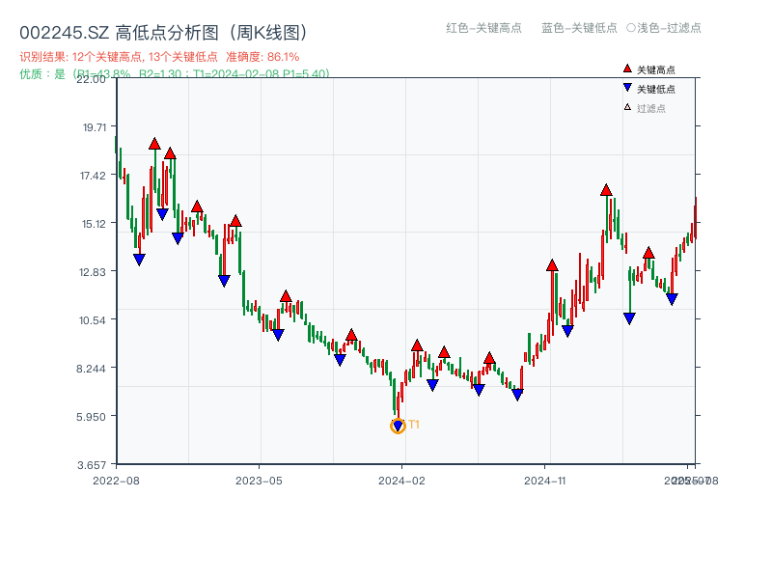The height and width of the screenshot is (579, 772).
Task: Click the 2024-02 x-axis date label
Action: click(x=401, y=481)
